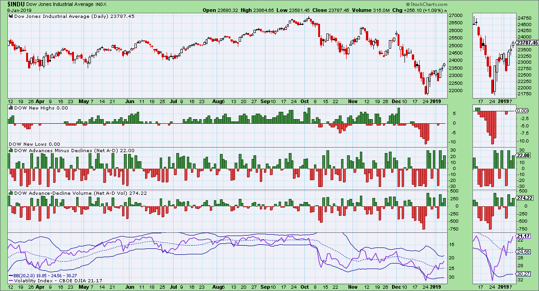
Task: Click the Low 23581.45 value
Action: (x=293, y=10)
